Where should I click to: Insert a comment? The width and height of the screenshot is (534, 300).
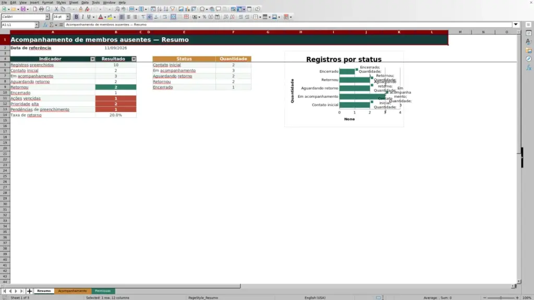coord(219,9)
